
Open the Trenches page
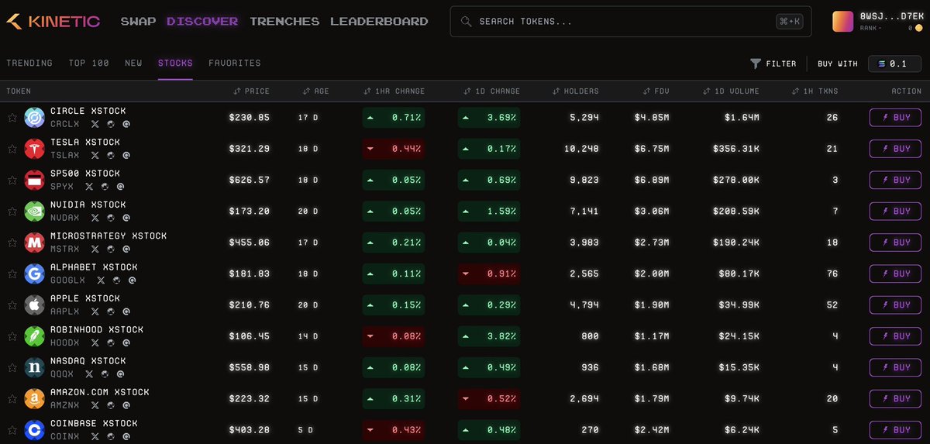(284, 22)
